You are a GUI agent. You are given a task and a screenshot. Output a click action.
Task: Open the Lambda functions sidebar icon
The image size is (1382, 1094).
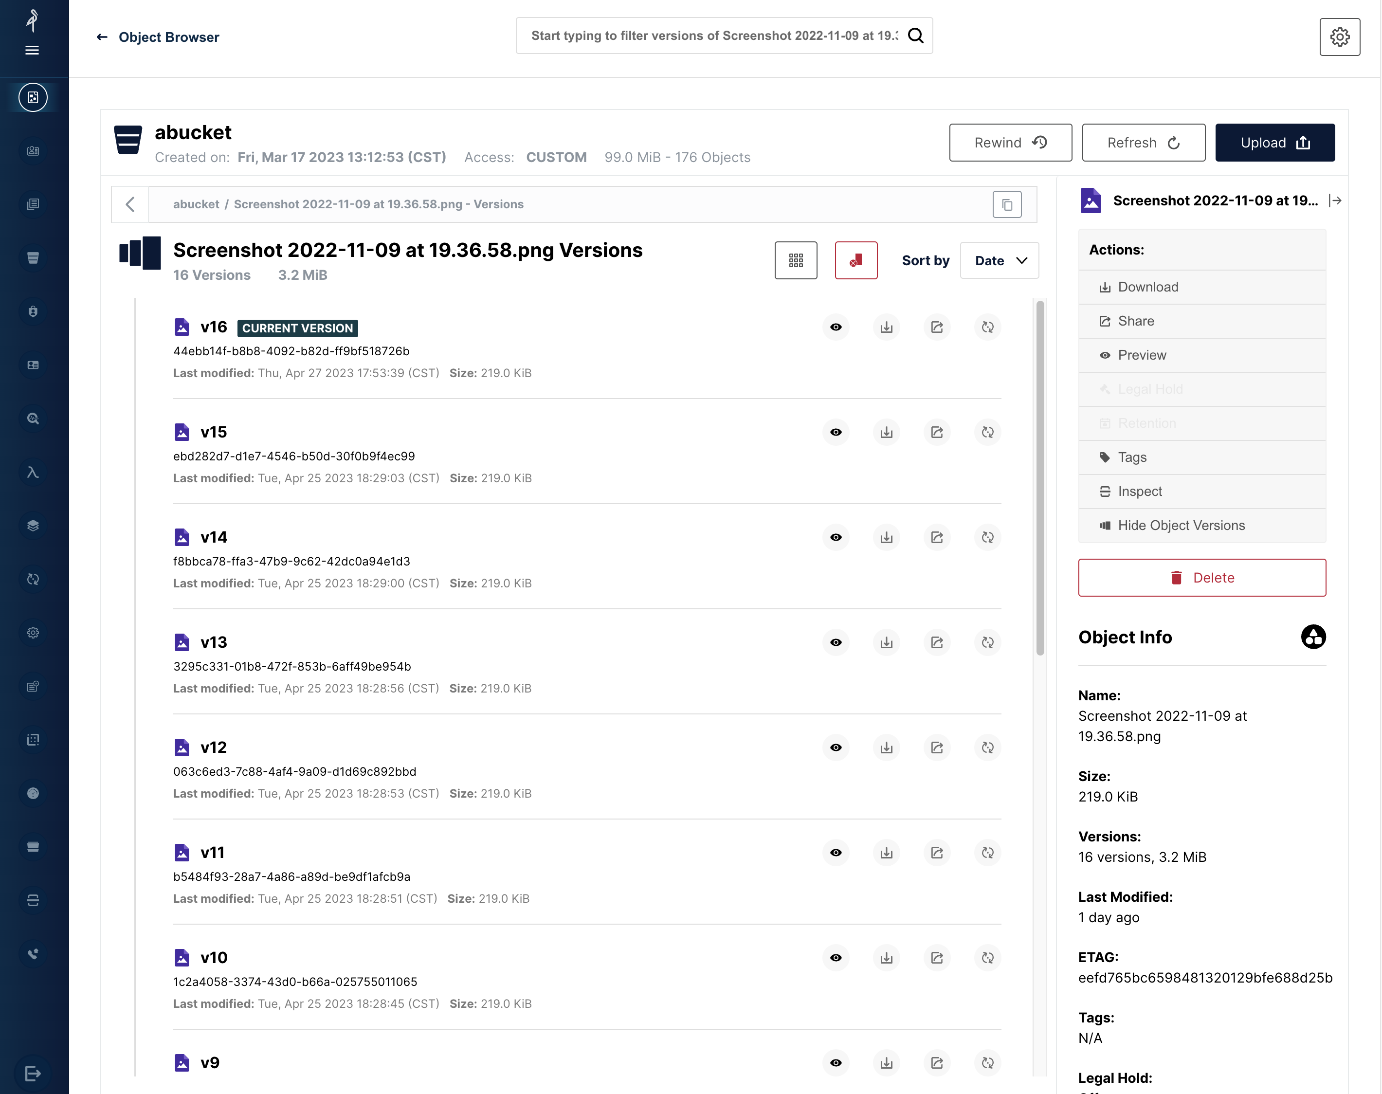[33, 472]
